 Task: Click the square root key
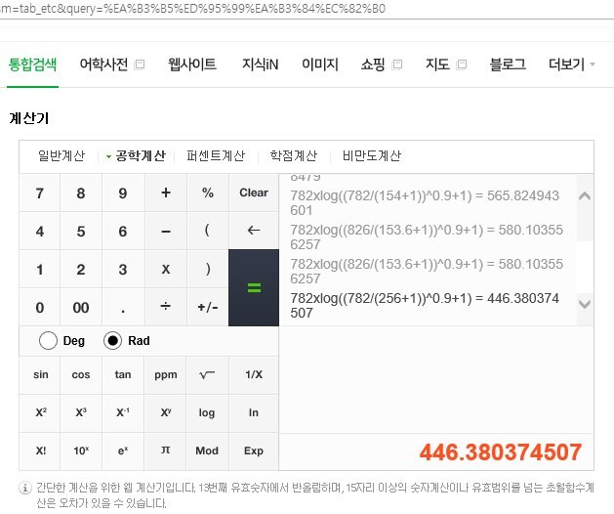pos(208,375)
